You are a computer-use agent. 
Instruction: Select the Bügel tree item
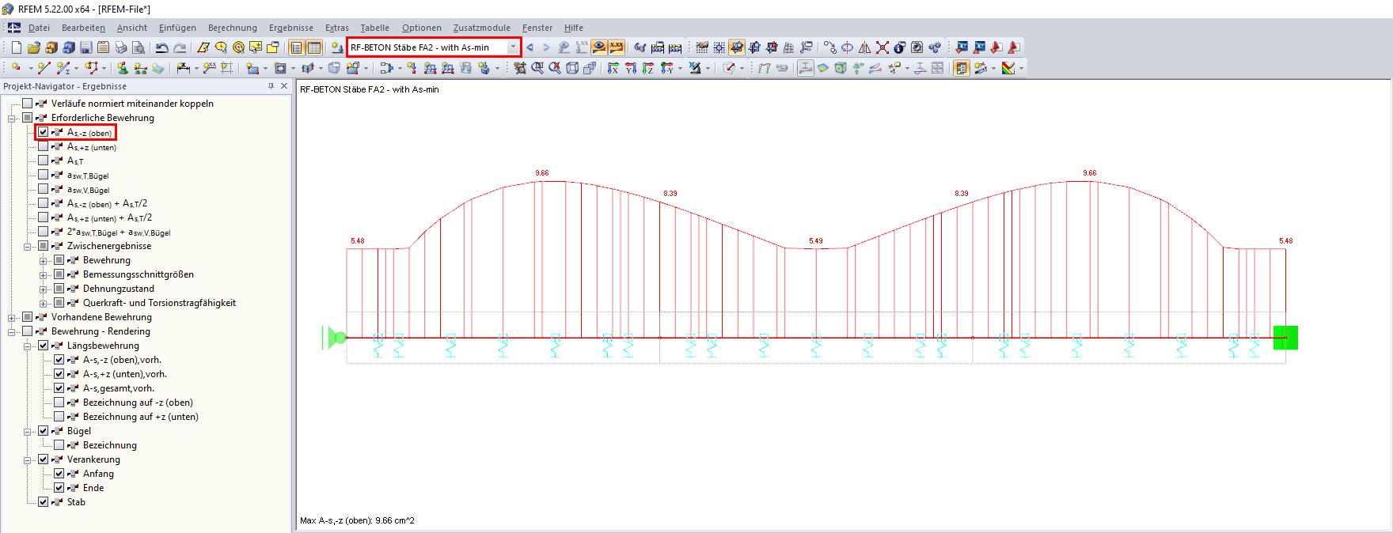[x=79, y=431]
